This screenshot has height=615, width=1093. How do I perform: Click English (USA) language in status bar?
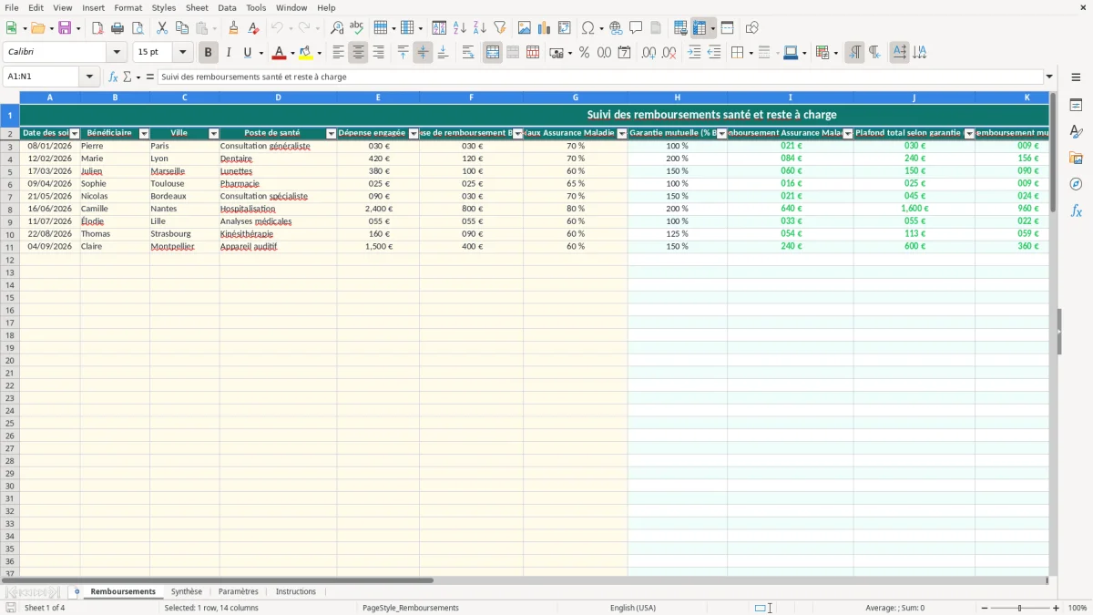click(x=633, y=608)
